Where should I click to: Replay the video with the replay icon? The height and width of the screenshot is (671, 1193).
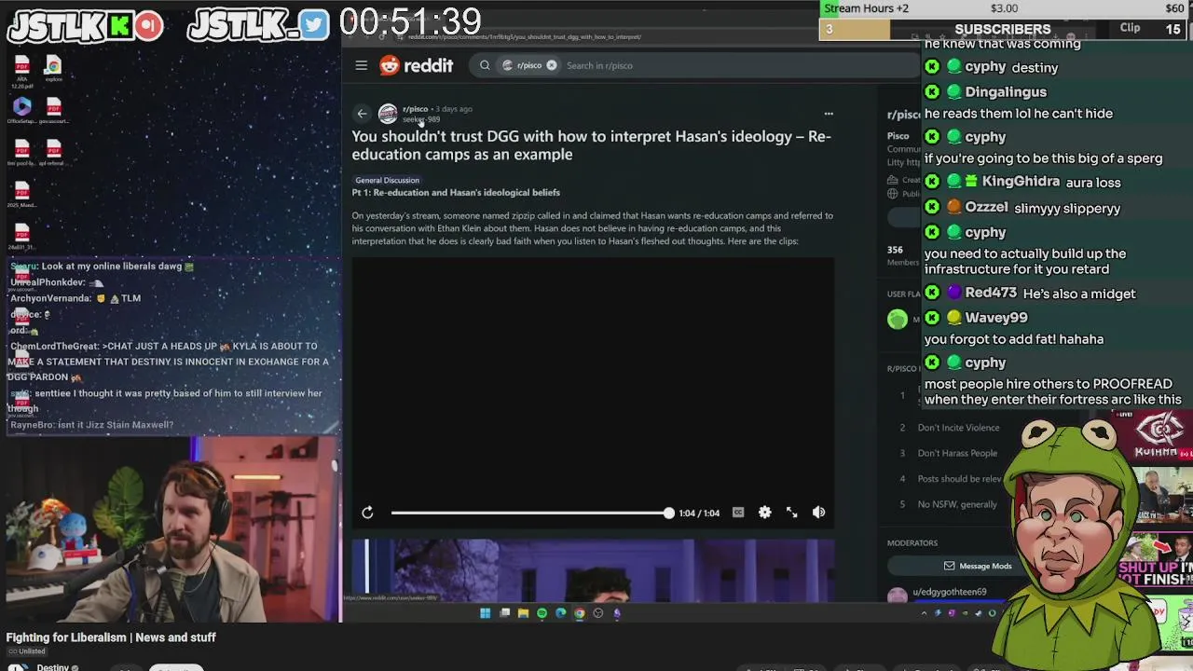pos(367,513)
